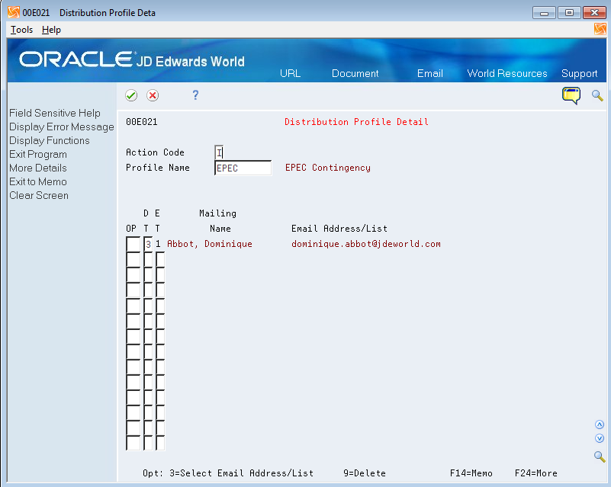Click the magnifier icon below the scroll arrows
This screenshot has width=611, height=487.
(x=600, y=457)
